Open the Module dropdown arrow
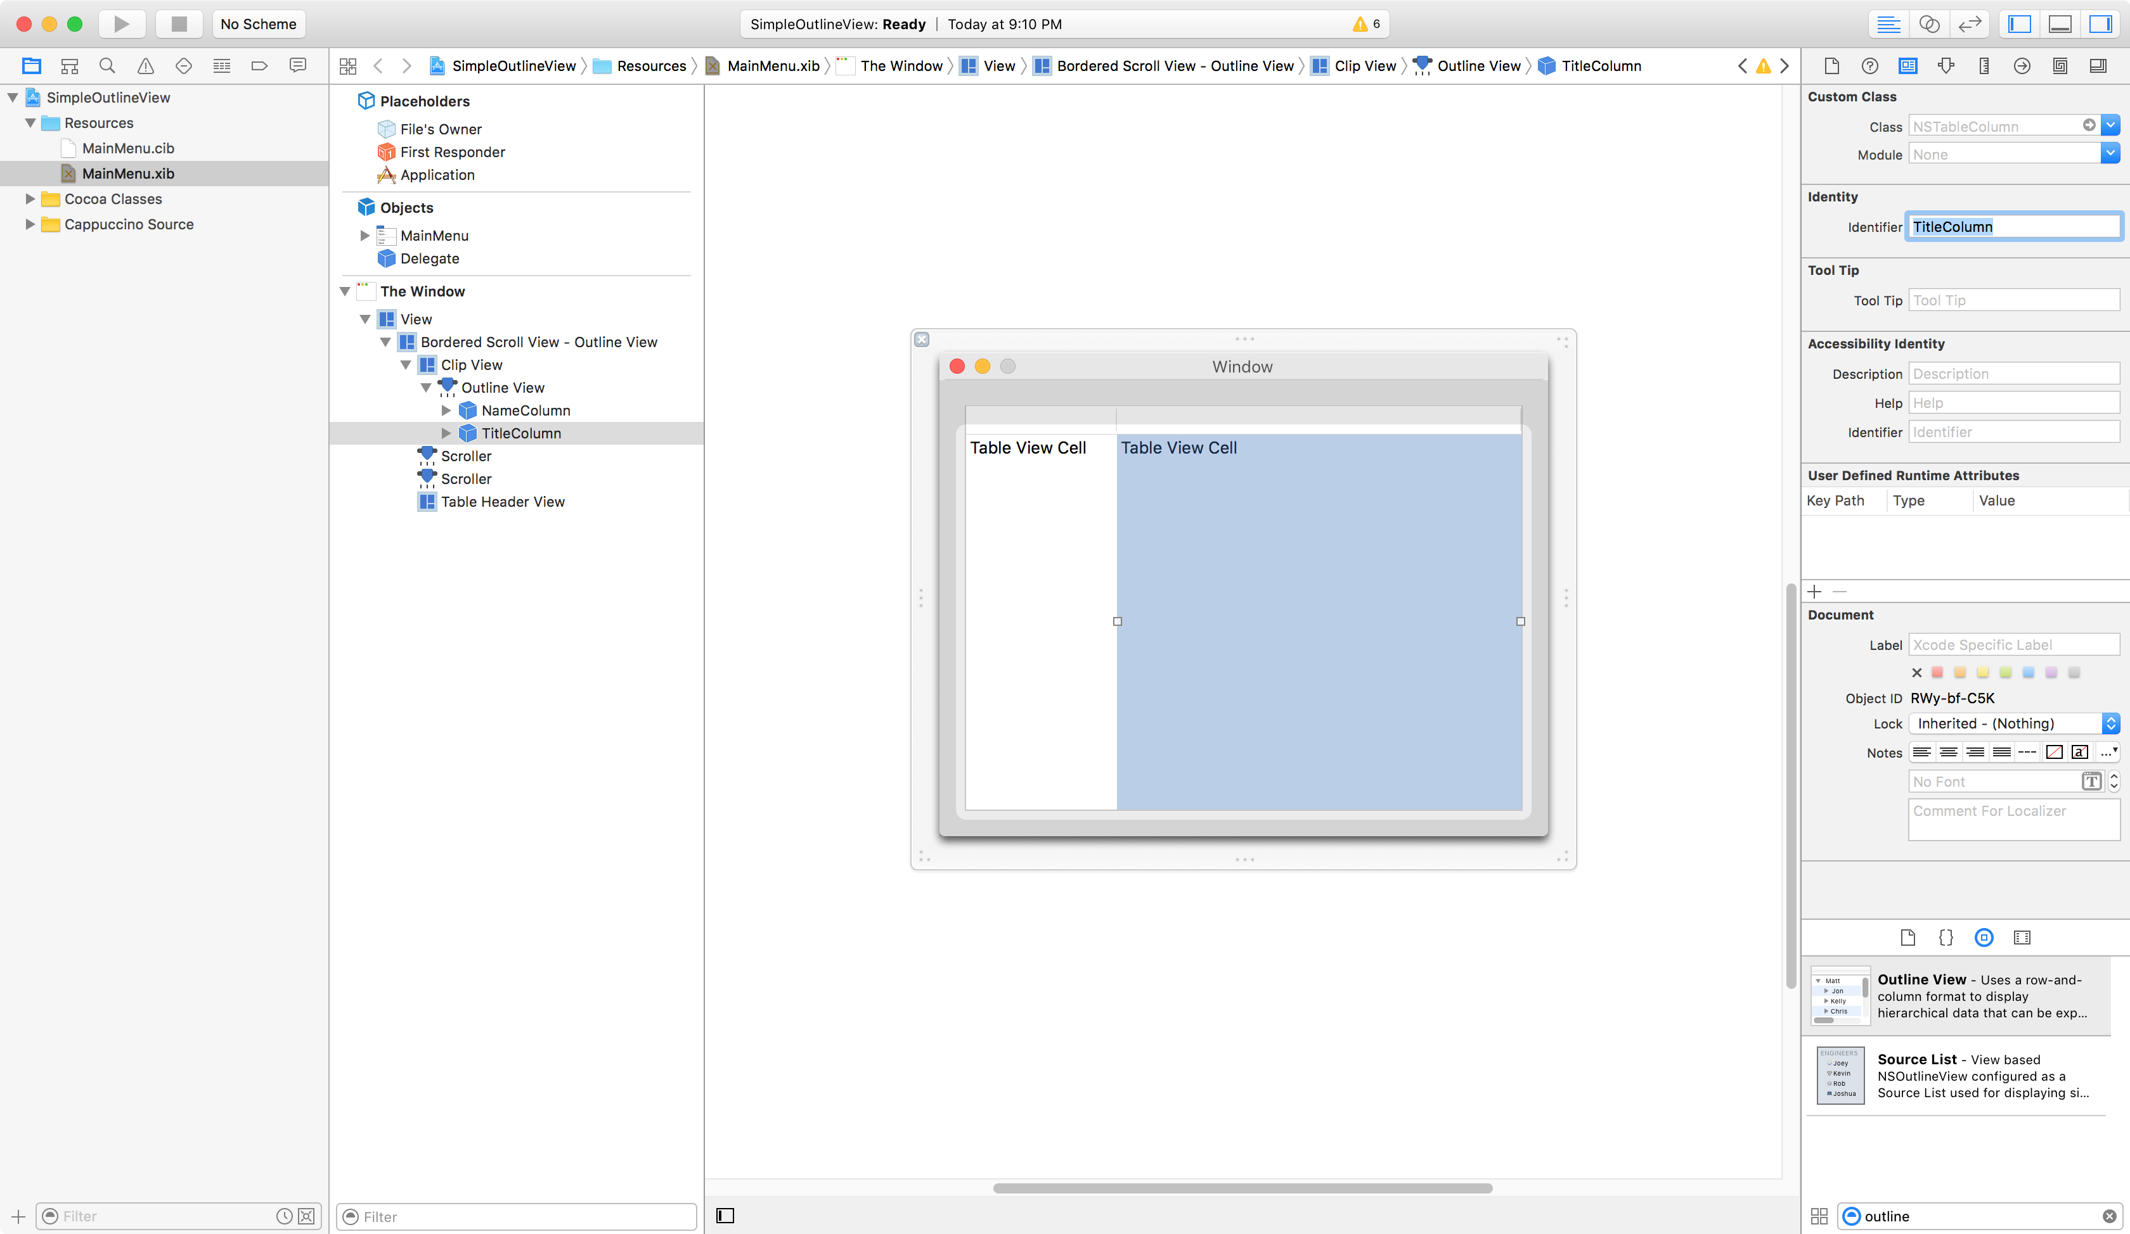The height and width of the screenshot is (1234, 2130). coord(2110,154)
